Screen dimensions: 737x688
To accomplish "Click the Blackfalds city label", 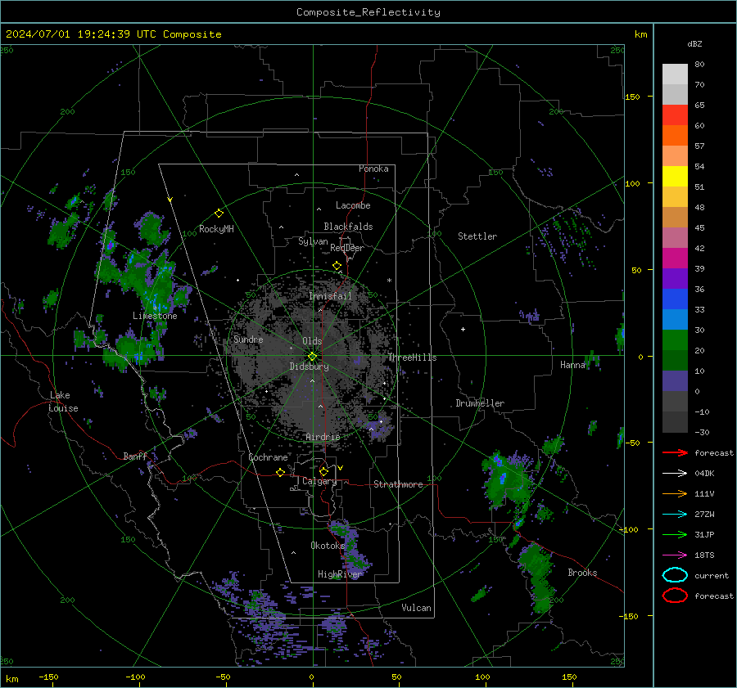I will pos(348,227).
